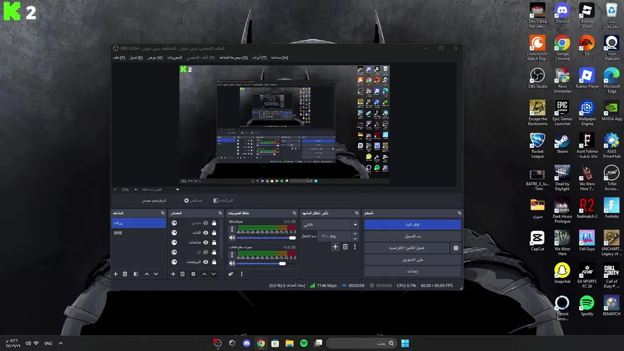Screen dimensions: 624x351
Task: Add a new scene in المشاهد panel
Action: pyautogui.click(x=116, y=274)
